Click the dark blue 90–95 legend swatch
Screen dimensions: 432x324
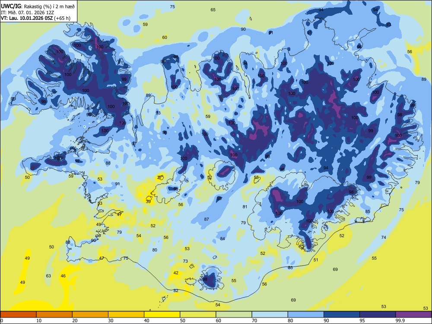(x=342, y=314)
